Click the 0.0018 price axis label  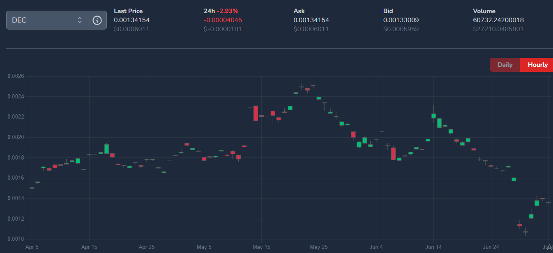point(16,158)
